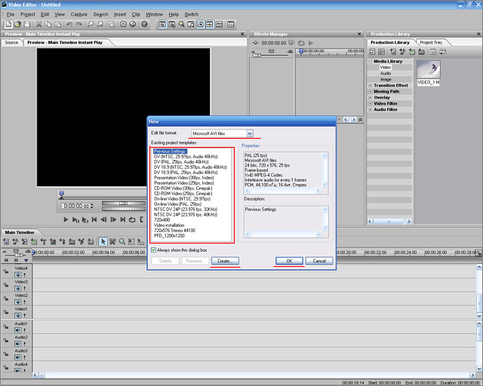Screen dimensions: 483x386
Task: Select Audio under Media Library
Action: pyautogui.click(x=386, y=73)
